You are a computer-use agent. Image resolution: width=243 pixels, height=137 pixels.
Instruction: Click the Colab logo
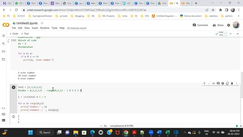tap(6, 25)
